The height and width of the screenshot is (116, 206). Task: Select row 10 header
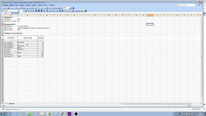pos(2,33)
